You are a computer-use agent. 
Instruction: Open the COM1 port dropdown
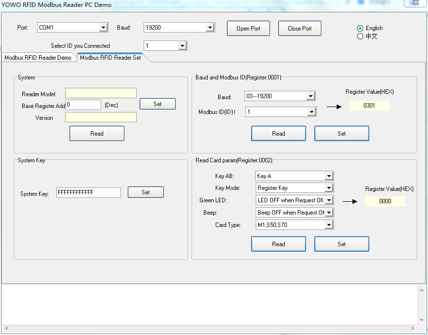click(x=103, y=28)
